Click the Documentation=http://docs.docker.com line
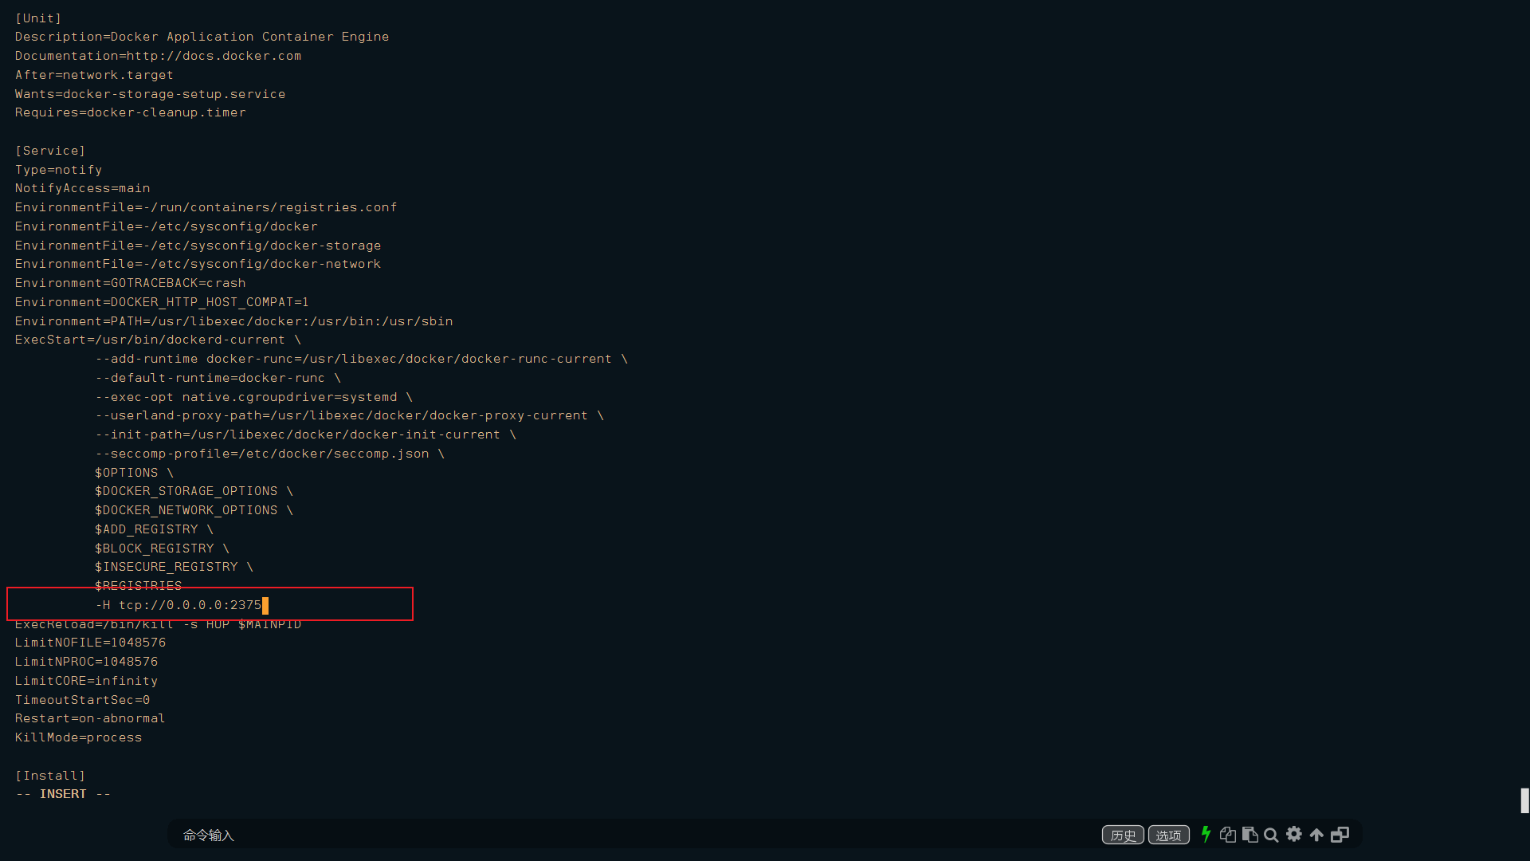 pos(158,56)
